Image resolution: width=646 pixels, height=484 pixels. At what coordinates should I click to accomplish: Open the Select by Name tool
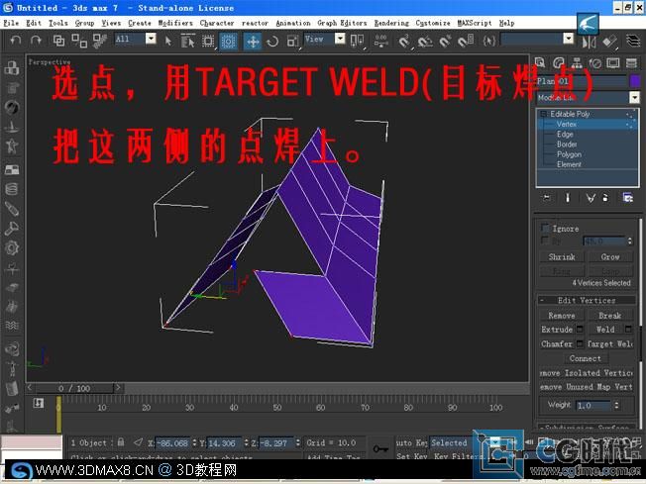pyautogui.click(x=187, y=41)
